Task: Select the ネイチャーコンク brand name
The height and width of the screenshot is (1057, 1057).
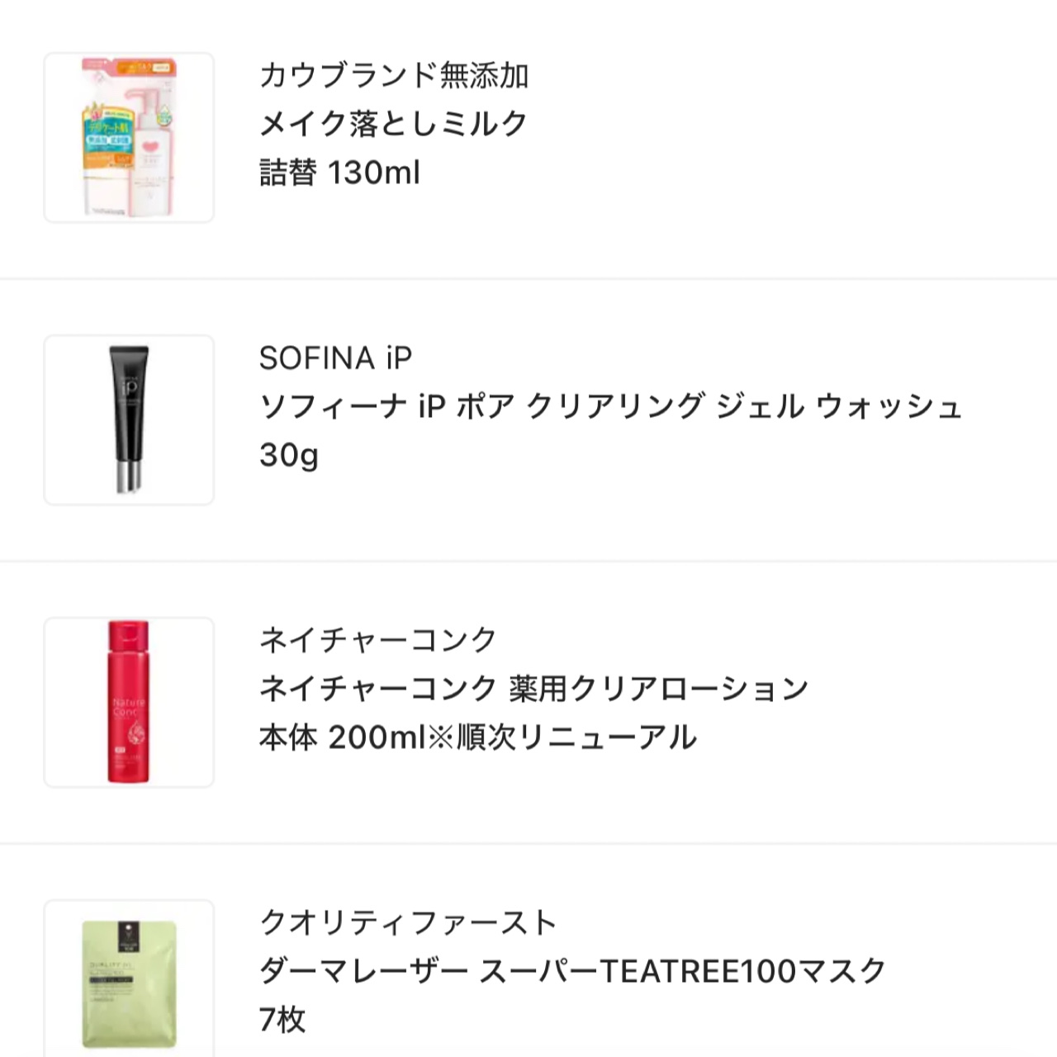Action: point(378,640)
